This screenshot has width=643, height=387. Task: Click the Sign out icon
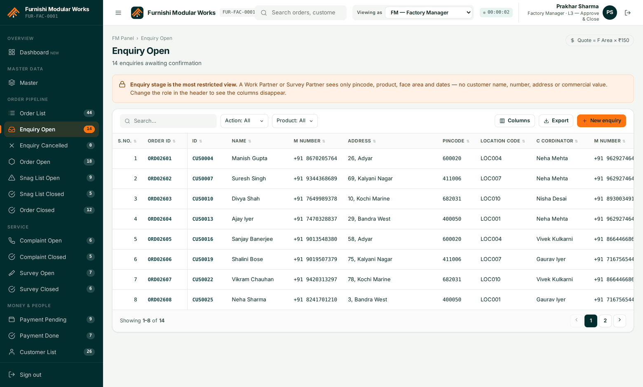coord(12,375)
